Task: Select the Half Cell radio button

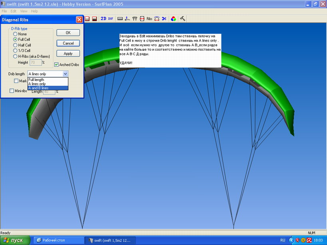Action: click(15, 45)
